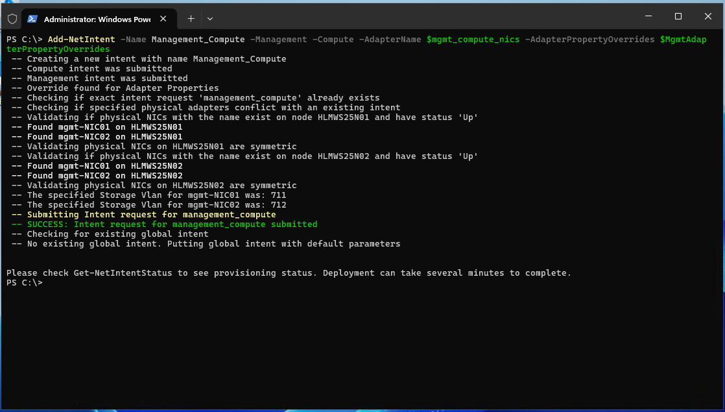Maximize the Windows Terminal window
The image size is (725, 412).
(x=678, y=16)
